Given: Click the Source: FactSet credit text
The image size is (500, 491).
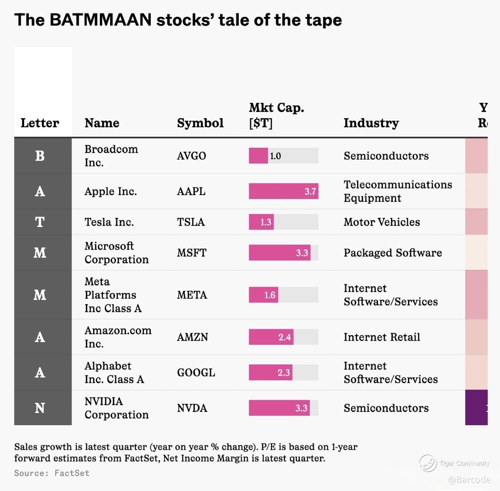Looking at the screenshot, I should (x=52, y=473).
